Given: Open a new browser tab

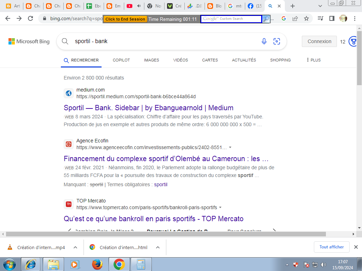Looking at the screenshot, I should point(293,6).
